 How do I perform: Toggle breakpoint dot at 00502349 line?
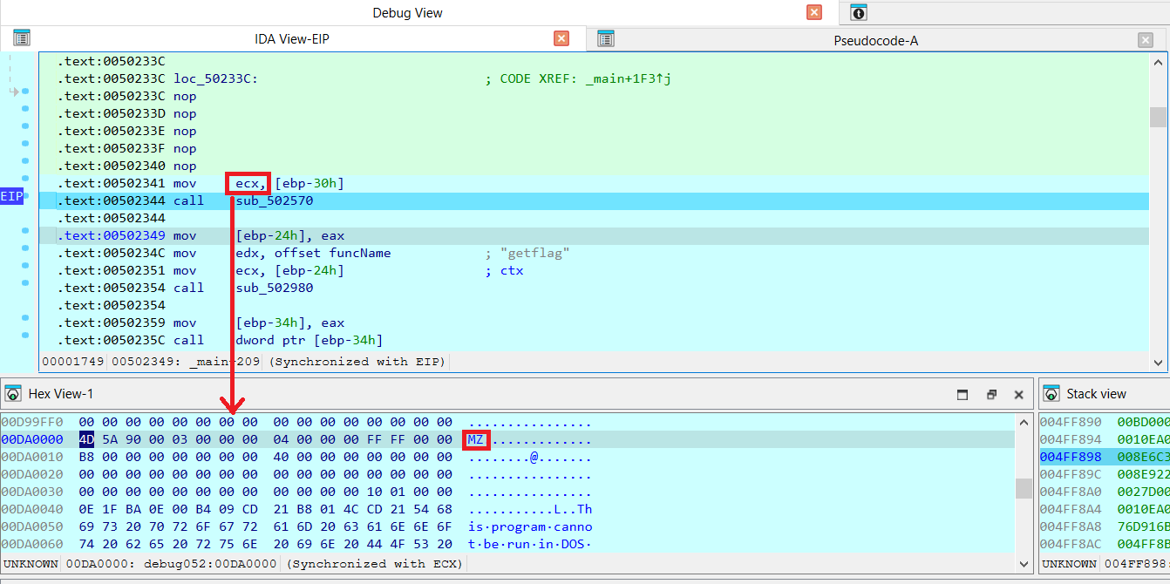[25, 231]
